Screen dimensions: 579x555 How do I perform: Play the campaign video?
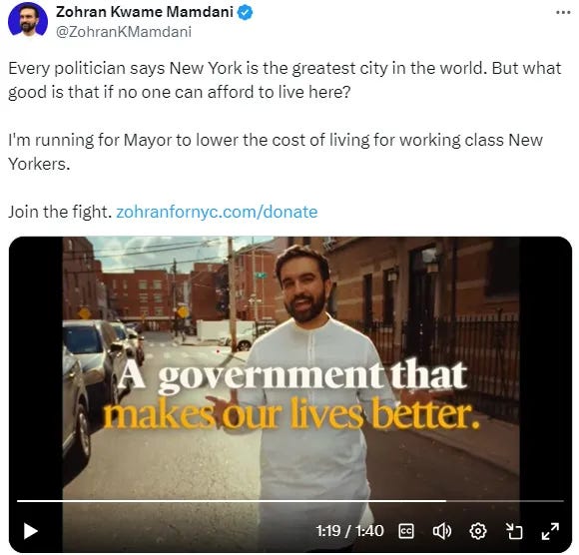31,531
